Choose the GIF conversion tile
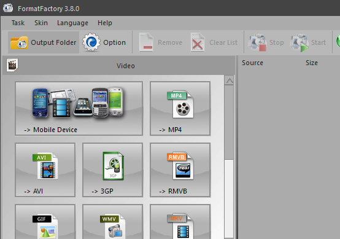340x239 pixels. (x=45, y=221)
